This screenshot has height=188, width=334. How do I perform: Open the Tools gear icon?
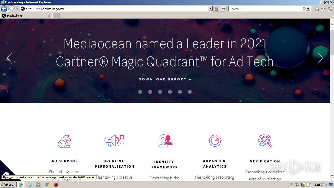click(x=330, y=9)
